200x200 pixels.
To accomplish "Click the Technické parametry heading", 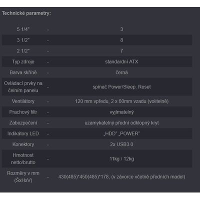I will click(x=26, y=13).
